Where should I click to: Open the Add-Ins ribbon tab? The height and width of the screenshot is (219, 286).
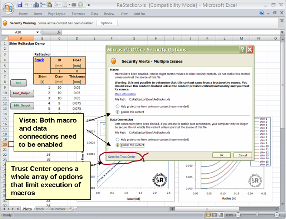[139, 14]
